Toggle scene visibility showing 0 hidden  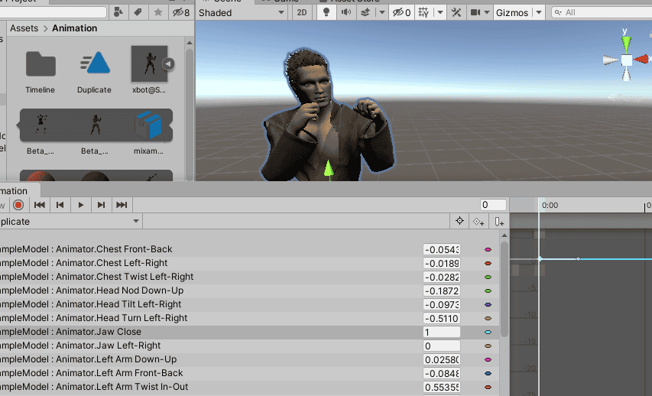click(402, 12)
